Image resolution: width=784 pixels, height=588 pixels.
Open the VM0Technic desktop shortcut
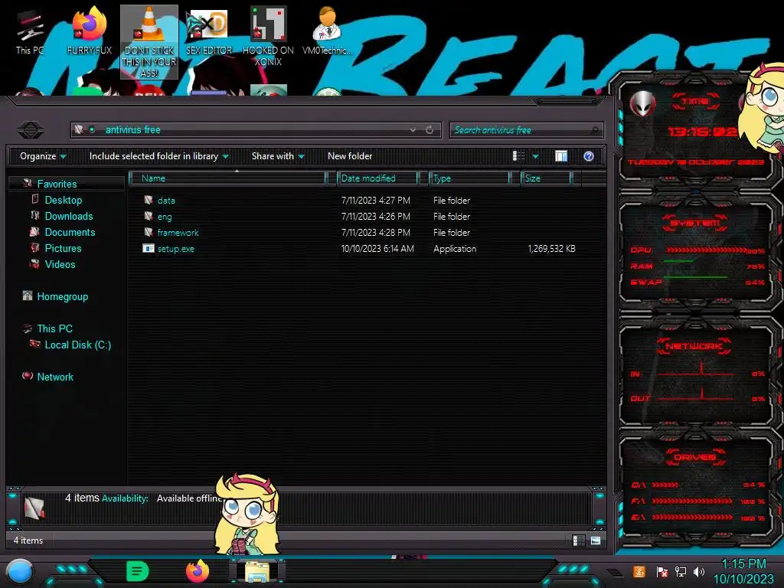pos(327,31)
